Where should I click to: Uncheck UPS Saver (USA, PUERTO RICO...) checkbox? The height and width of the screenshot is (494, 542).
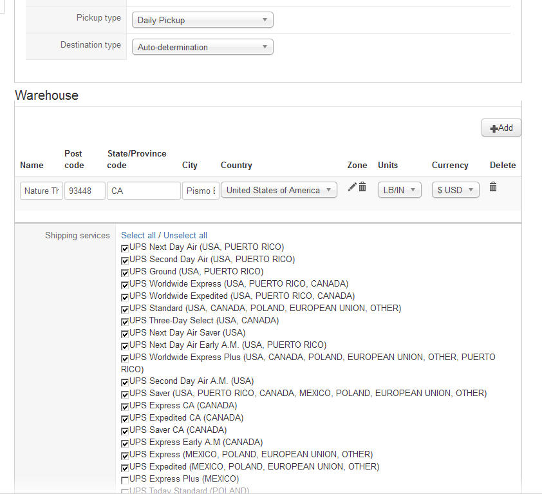(125, 394)
